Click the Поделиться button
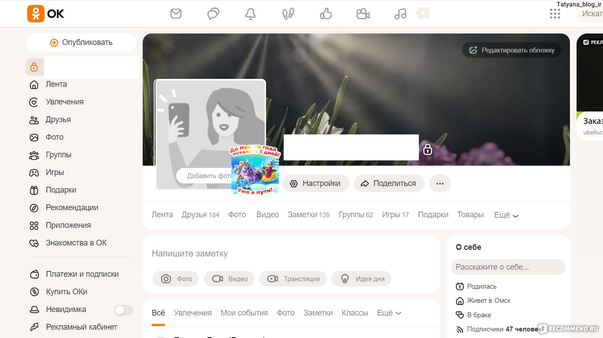Screen dimensions: 603x338 388,183
